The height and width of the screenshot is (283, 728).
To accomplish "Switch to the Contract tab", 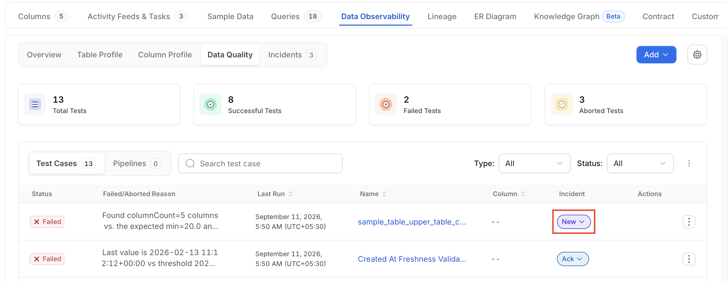I will click(x=658, y=16).
